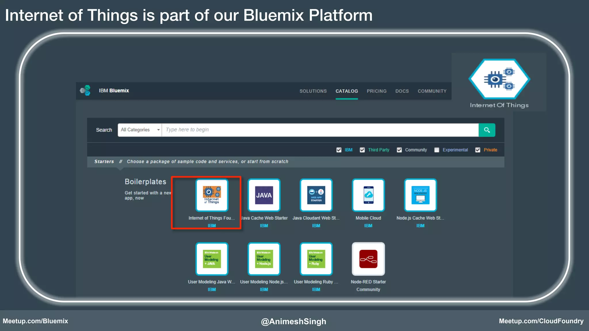Click the 'User Modeling Node.js...' label
Viewport: 589px width, 331px height.
point(264,282)
